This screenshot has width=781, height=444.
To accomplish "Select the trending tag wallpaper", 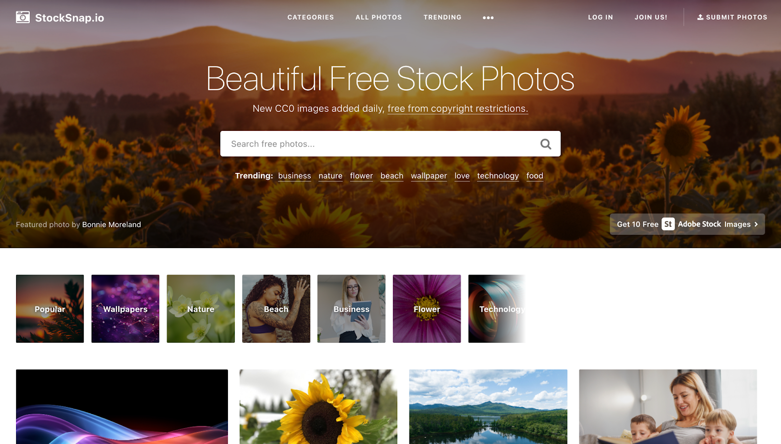I will coord(429,176).
